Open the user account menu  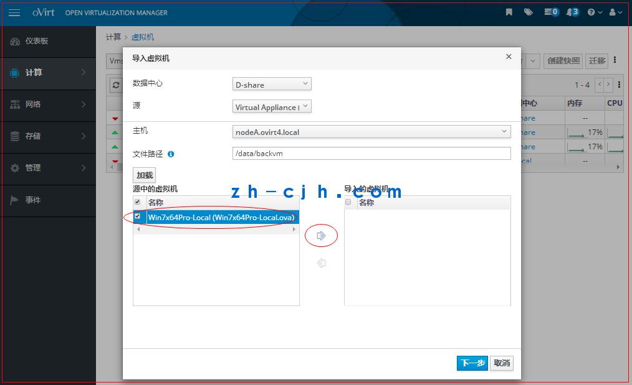point(615,12)
